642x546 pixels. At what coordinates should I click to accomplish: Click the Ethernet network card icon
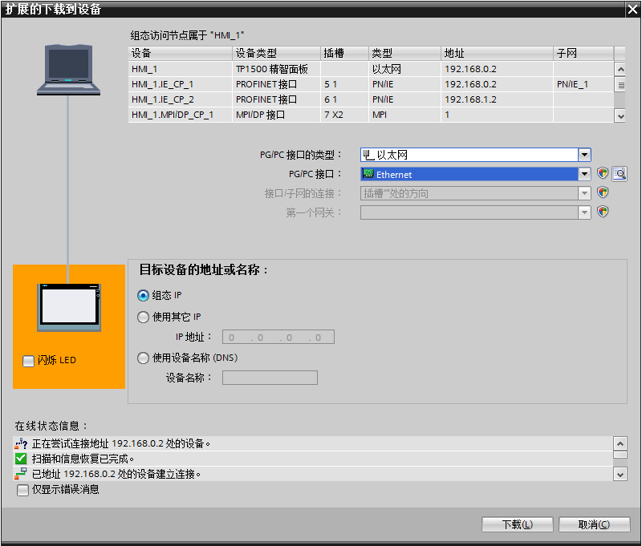click(368, 174)
